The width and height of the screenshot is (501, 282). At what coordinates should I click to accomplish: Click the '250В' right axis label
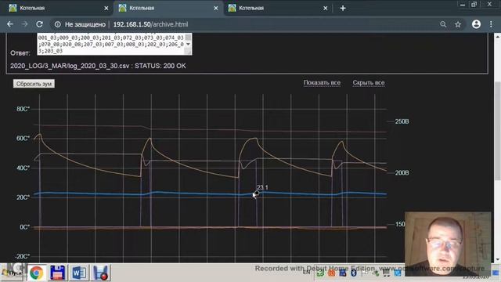402,121
